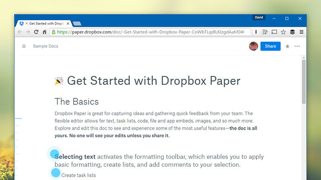The height and width of the screenshot is (180, 321).
Task: Open the Sample Docs folder link
Action: pyautogui.click(x=45, y=46)
